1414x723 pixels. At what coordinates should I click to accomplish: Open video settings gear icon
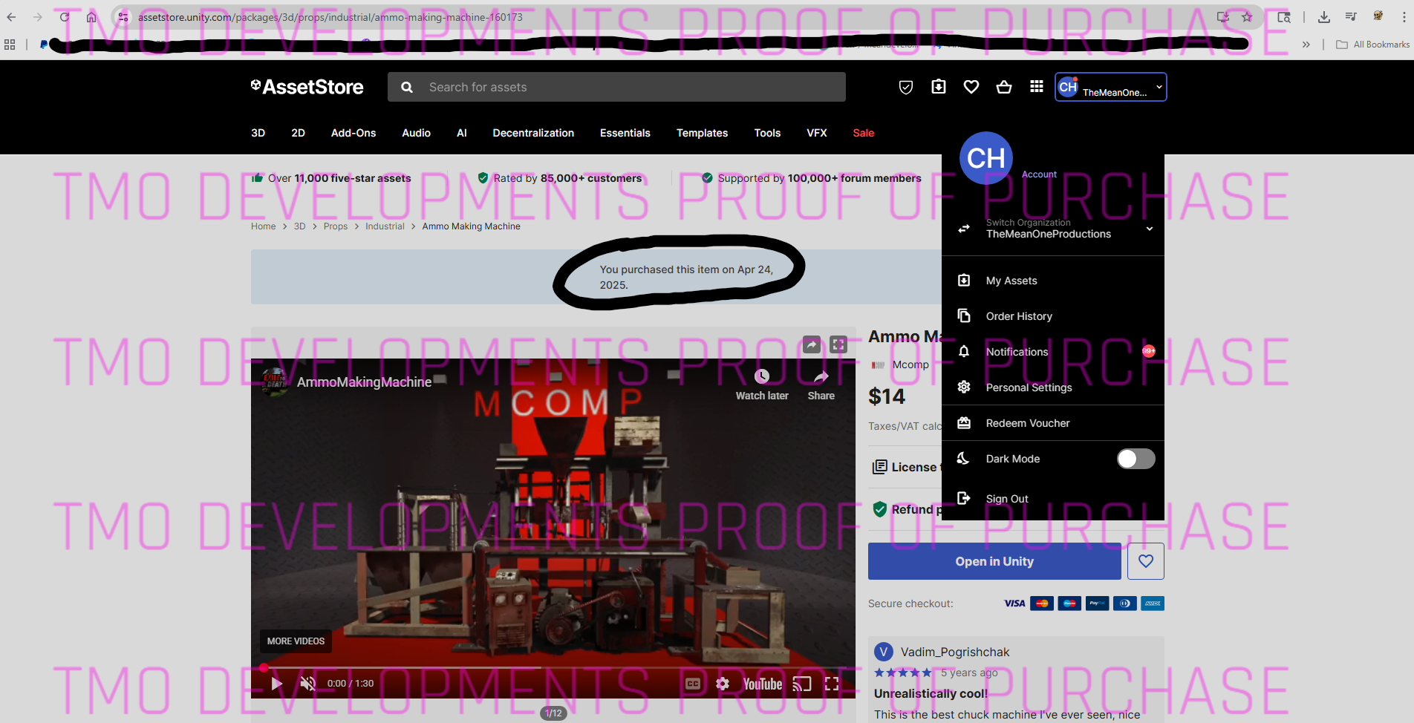click(723, 684)
